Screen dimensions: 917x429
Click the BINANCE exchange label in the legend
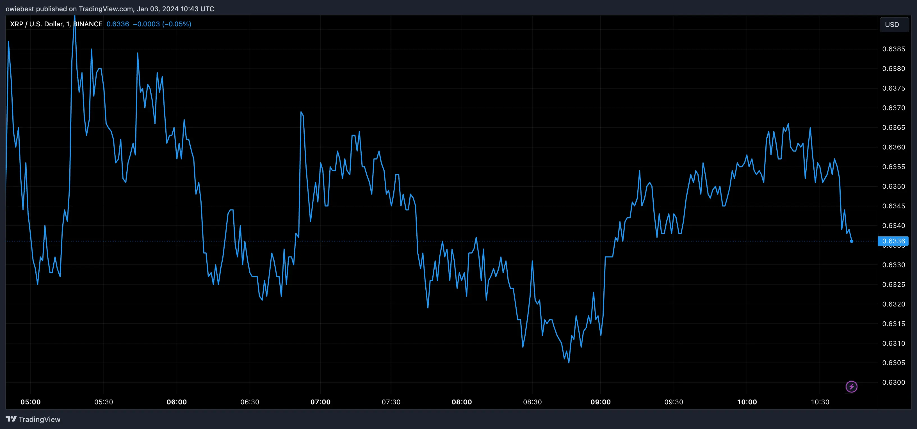click(x=88, y=24)
